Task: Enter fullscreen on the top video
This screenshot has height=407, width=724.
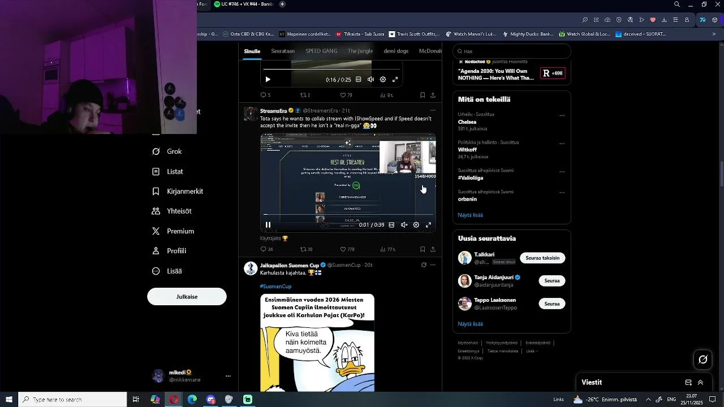Action: coord(395,80)
